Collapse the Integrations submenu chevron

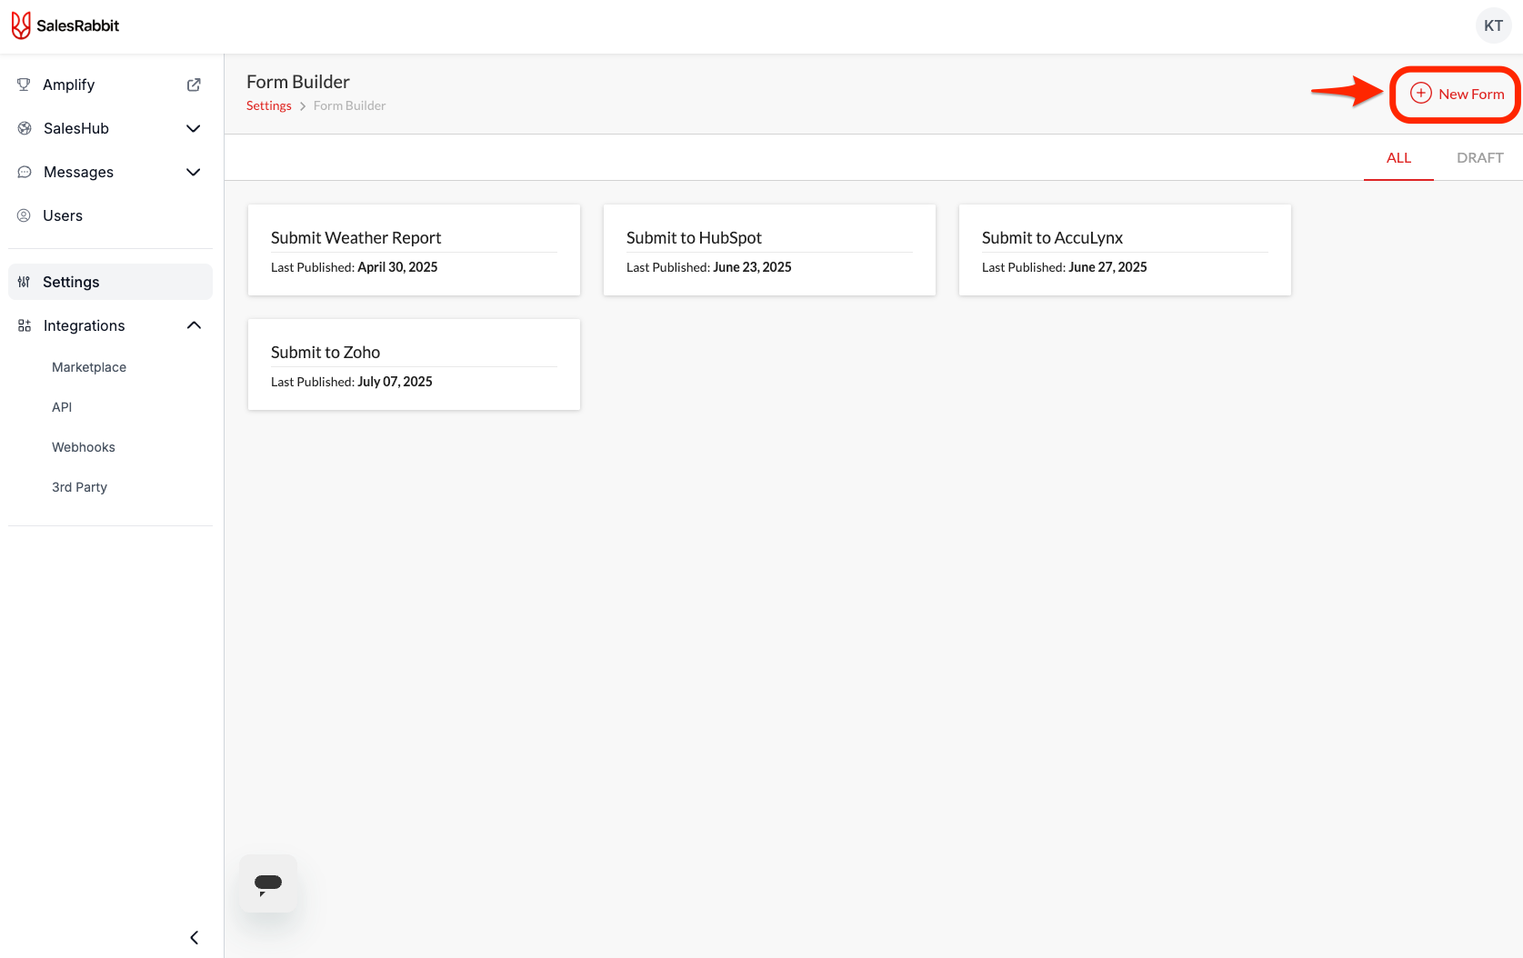click(194, 325)
